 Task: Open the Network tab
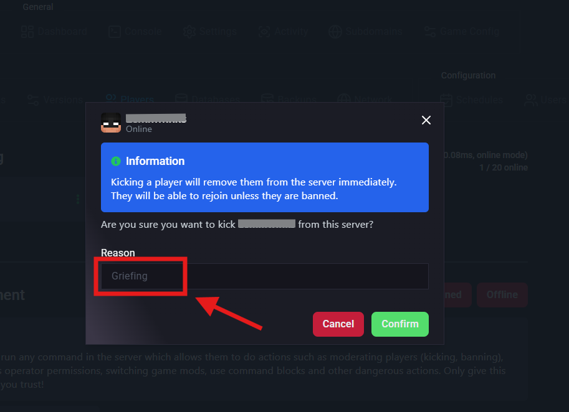click(365, 100)
